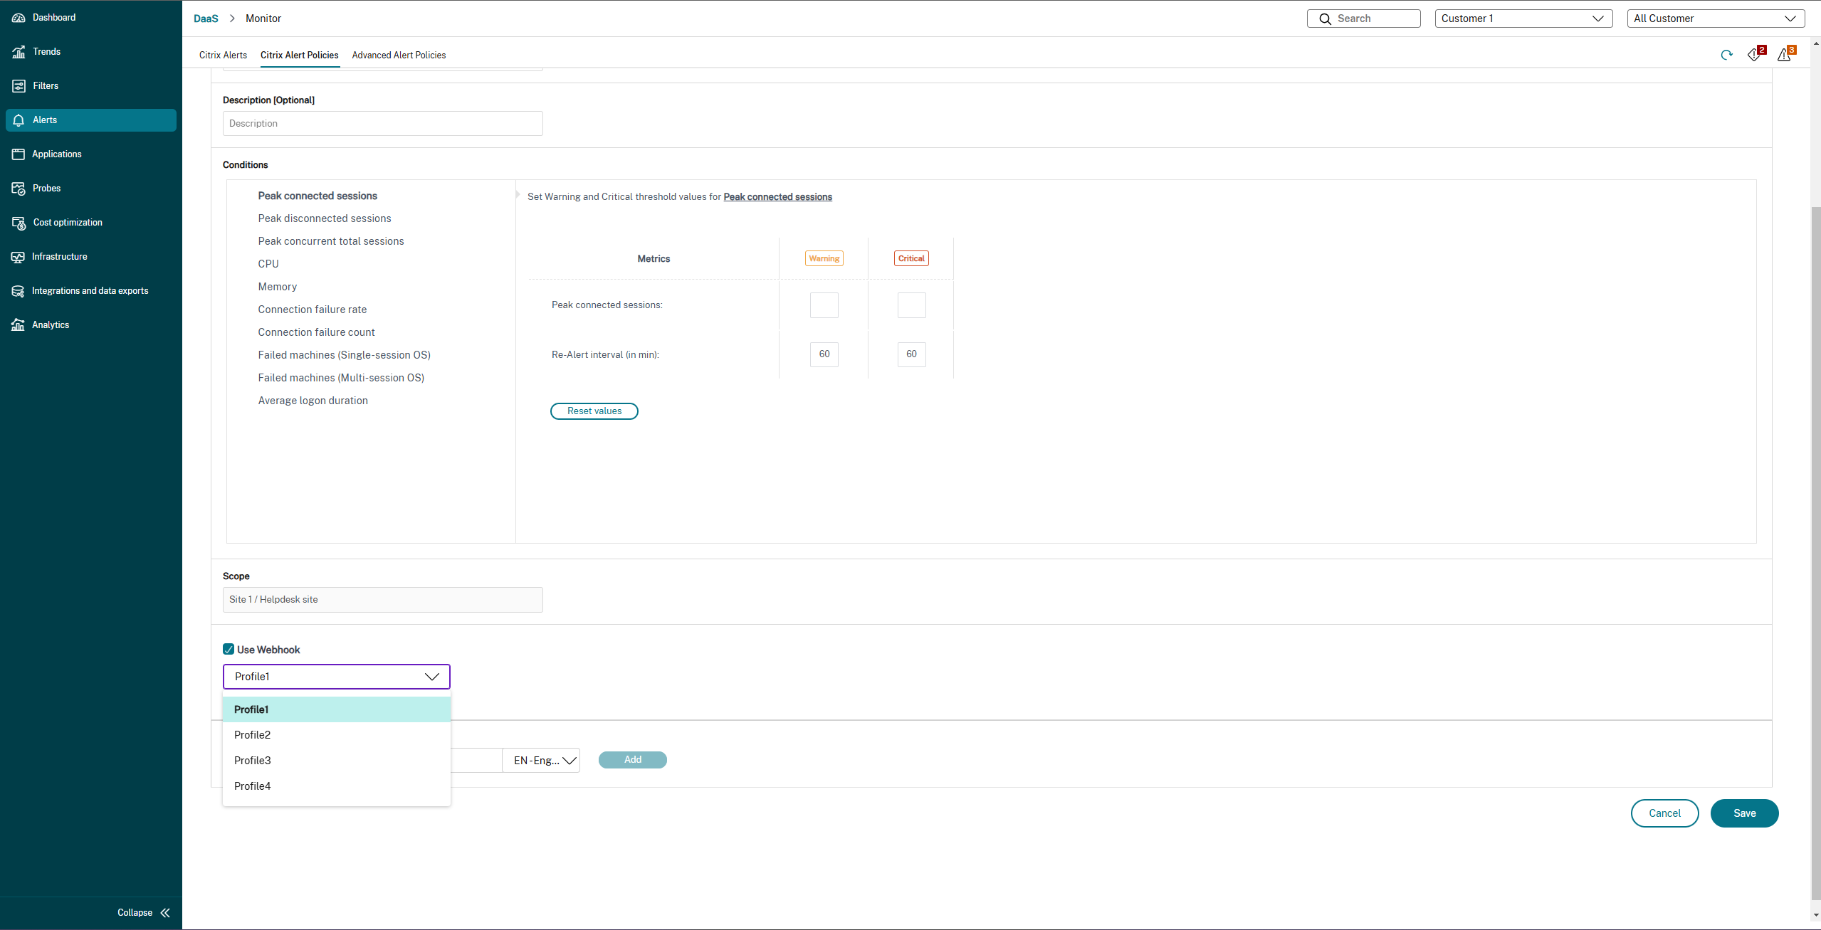Select the Memory condition
The image size is (1821, 930).
(x=278, y=287)
